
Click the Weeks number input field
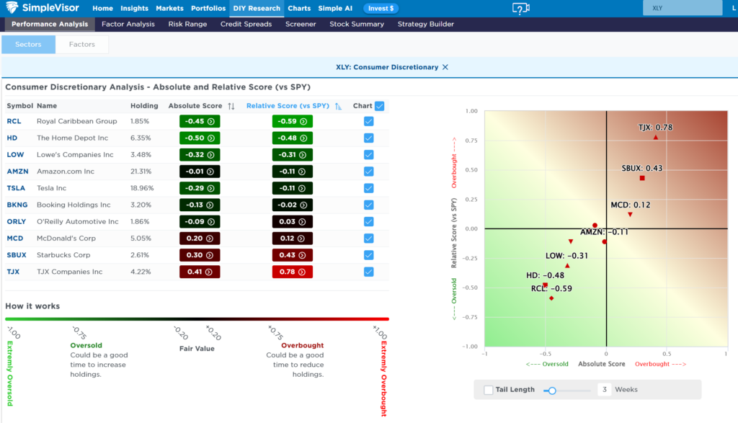point(605,389)
